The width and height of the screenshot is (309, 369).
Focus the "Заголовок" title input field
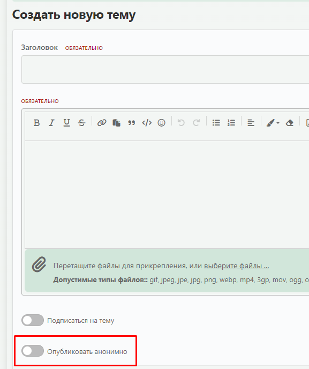click(165, 69)
